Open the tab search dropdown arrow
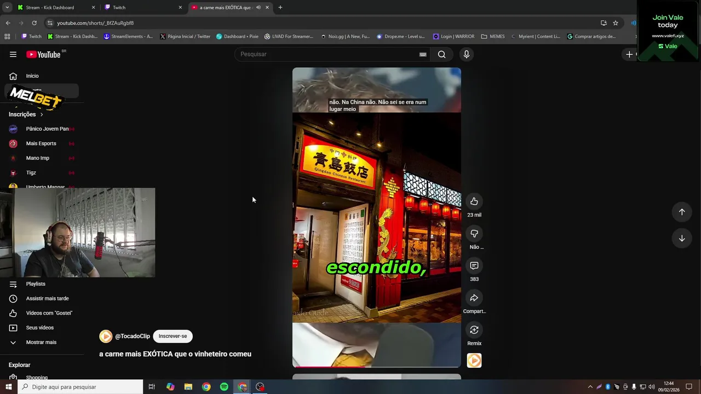Image resolution: width=701 pixels, height=394 pixels. click(x=7, y=8)
